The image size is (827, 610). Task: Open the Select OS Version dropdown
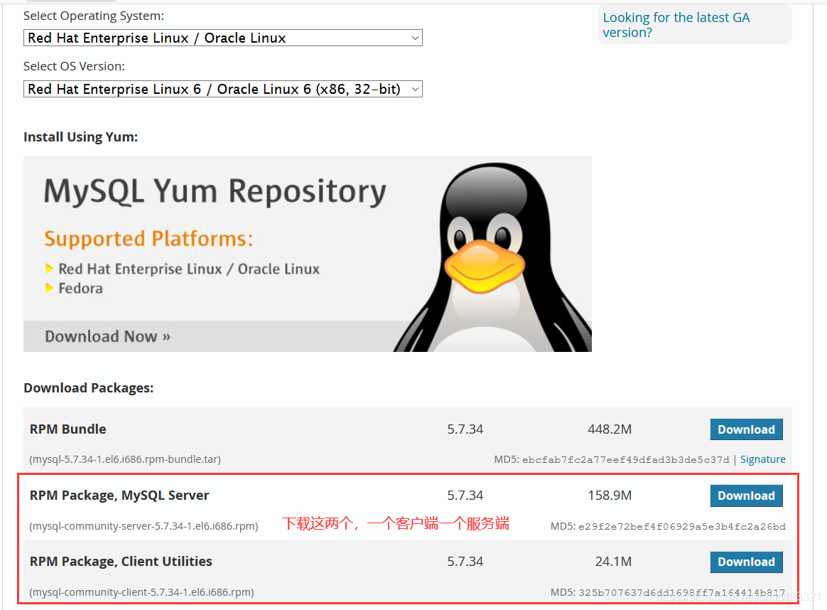click(222, 89)
